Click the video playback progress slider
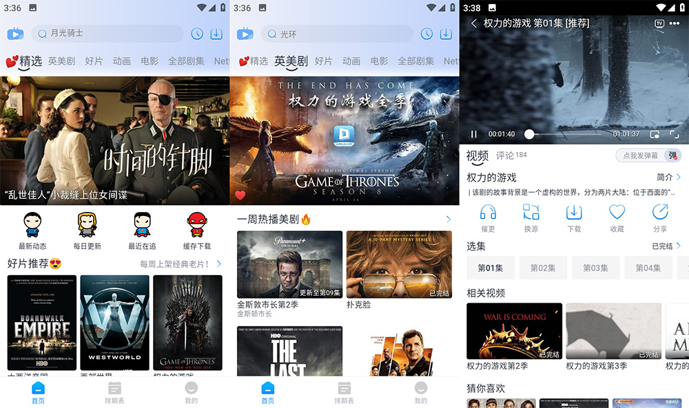 [x=529, y=134]
